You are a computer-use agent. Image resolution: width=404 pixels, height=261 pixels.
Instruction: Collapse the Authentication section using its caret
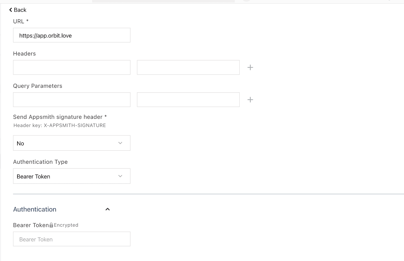[108, 209]
